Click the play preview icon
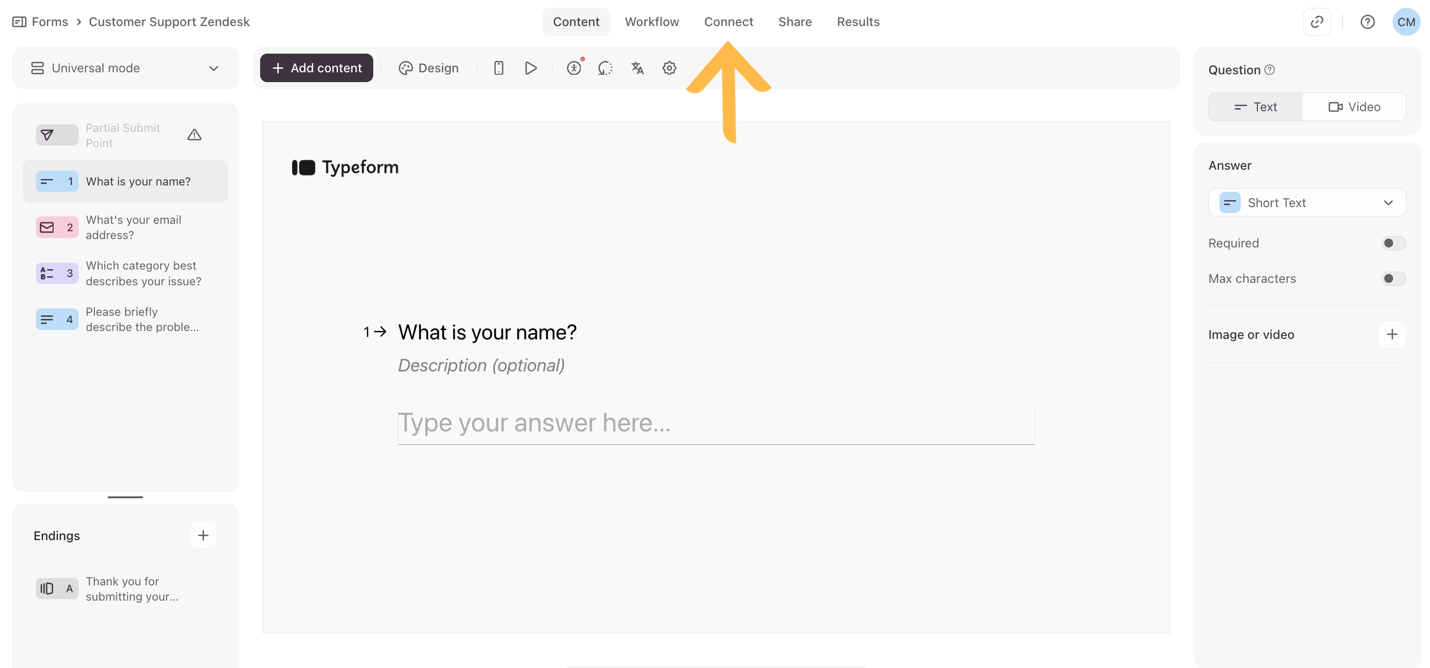The image size is (1430, 668). (x=530, y=68)
